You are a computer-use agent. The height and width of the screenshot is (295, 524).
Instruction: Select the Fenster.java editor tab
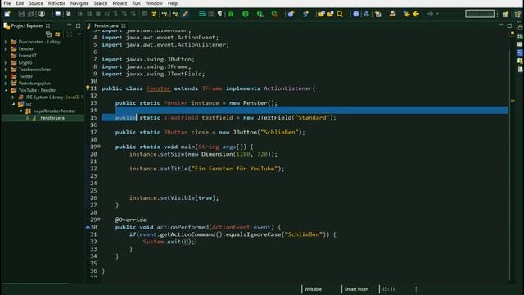(106, 25)
